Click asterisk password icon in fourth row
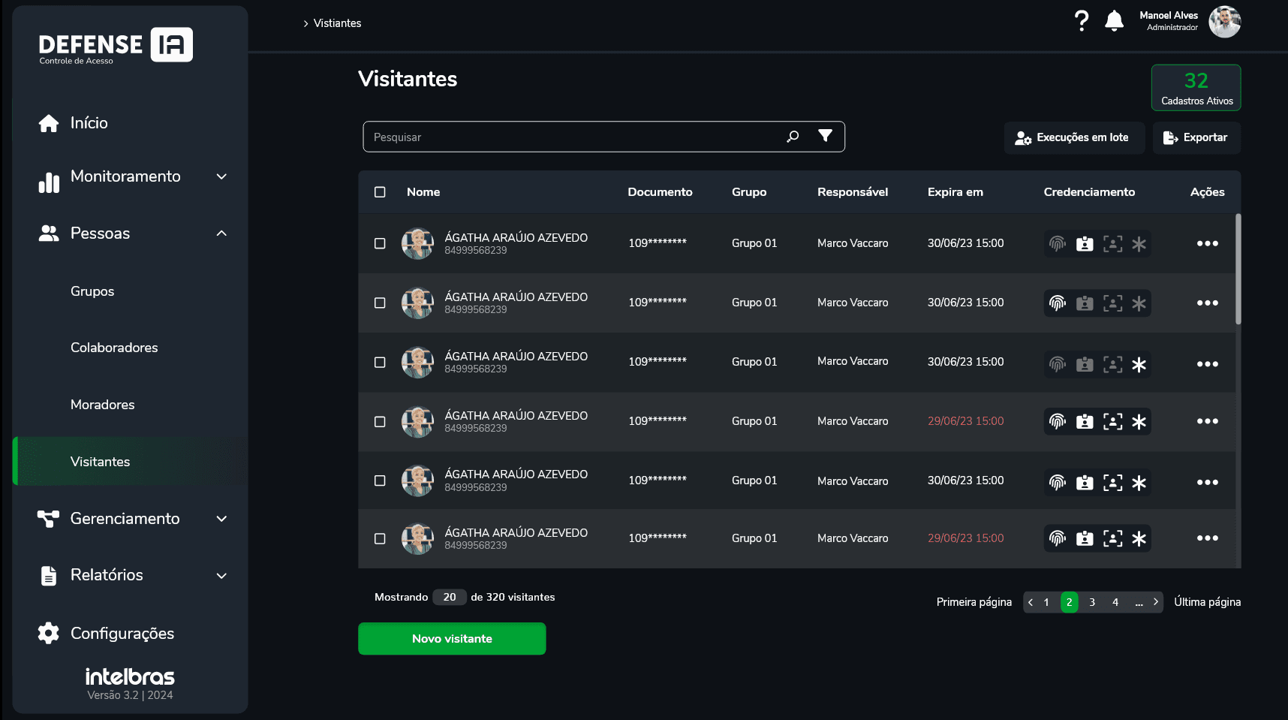Image resolution: width=1288 pixels, height=720 pixels. click(x=1139, y=422)
